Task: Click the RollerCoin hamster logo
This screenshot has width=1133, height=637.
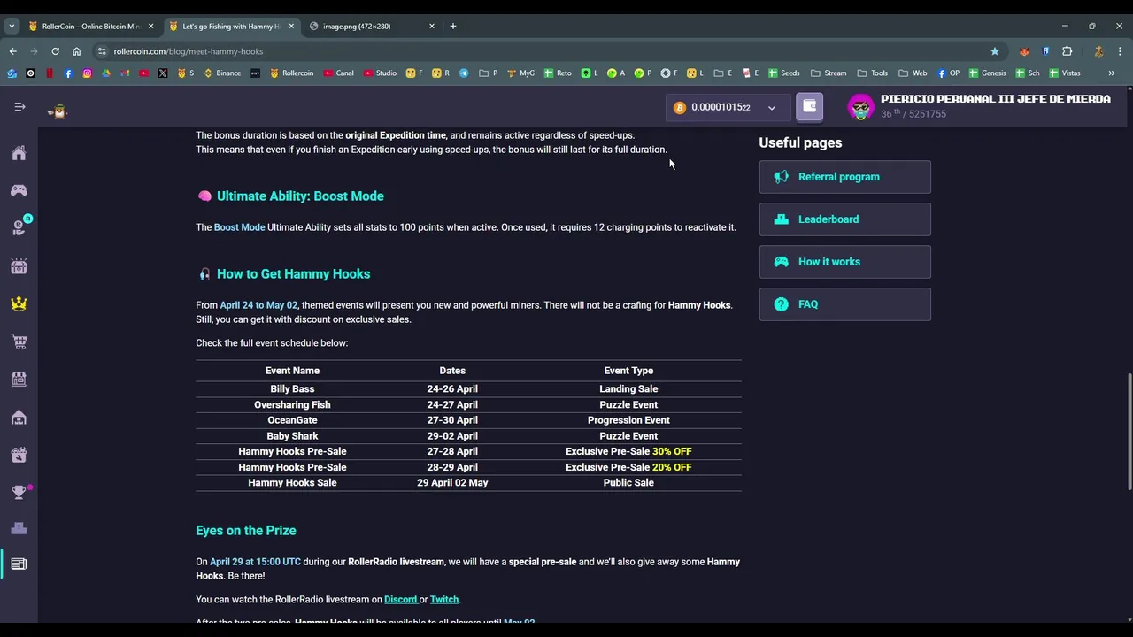Action: click(x=58, y=111)
